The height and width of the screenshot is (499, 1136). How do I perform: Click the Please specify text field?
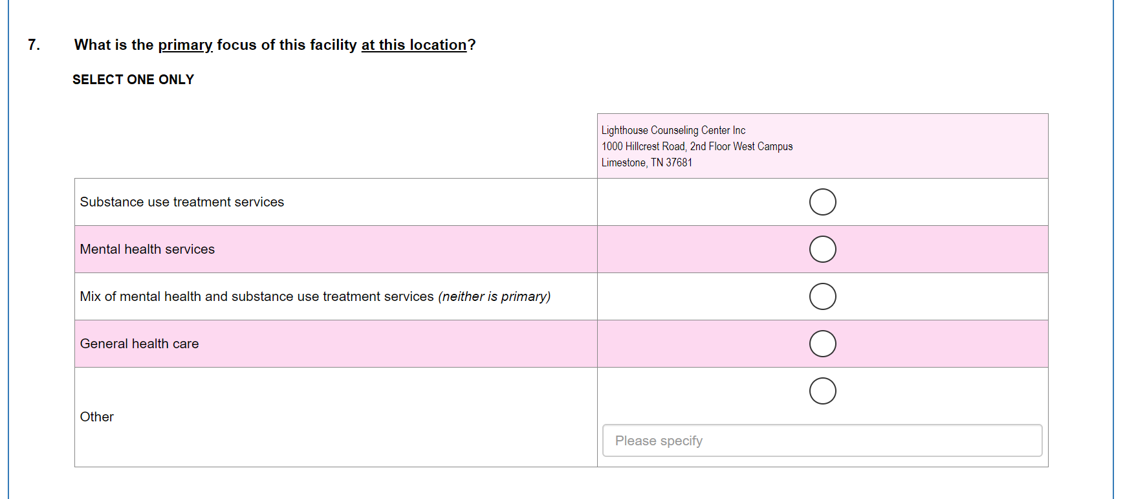click(x=822, y=441)
